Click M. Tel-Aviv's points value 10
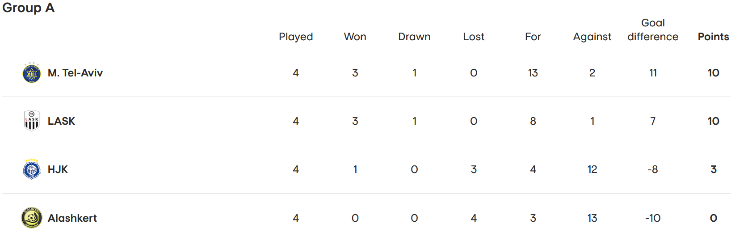Screen dimensions: 731x232 click(713, 73)
